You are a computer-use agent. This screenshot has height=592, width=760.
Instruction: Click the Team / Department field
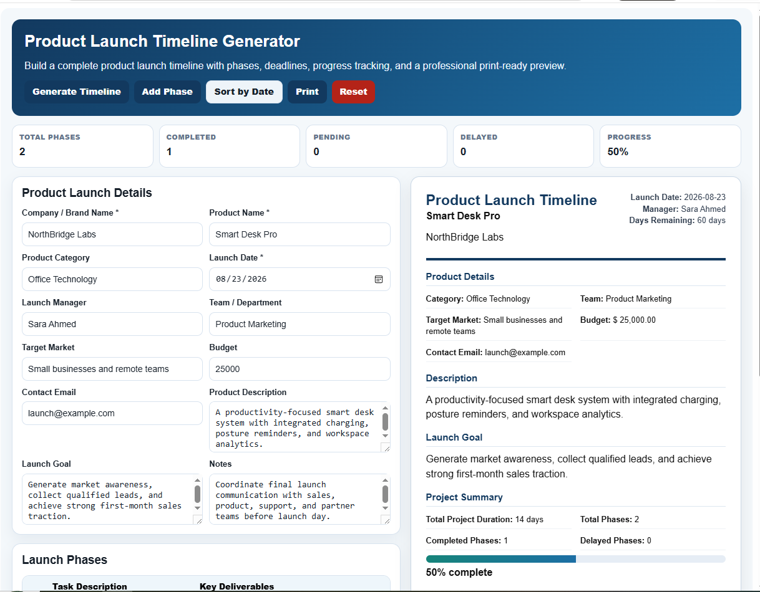[300, 324]
